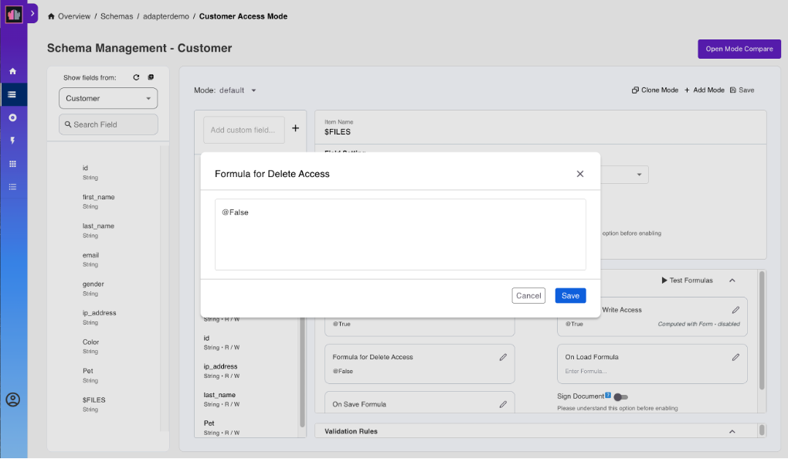Edit the On Load Formula pencil
Screen dimensions: 788x459
coord(735,357)
